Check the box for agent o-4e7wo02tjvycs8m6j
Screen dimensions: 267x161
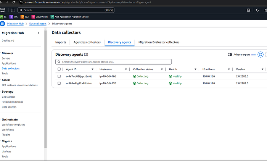point(59,76)
